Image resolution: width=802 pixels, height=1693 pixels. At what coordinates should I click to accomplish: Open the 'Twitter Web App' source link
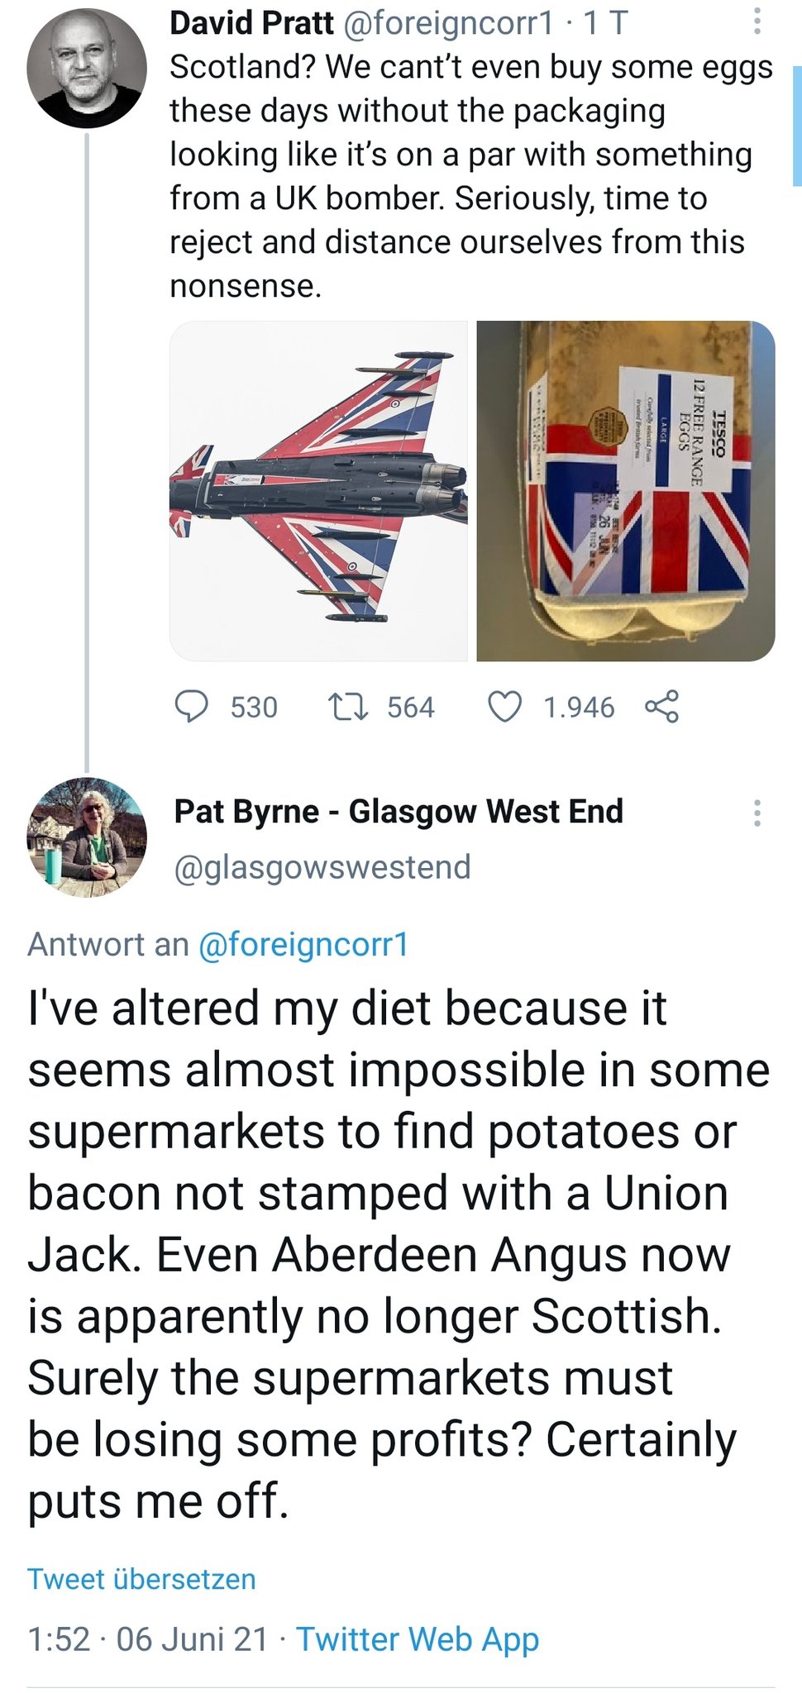pyautogui.click(x=418, y=1638)
